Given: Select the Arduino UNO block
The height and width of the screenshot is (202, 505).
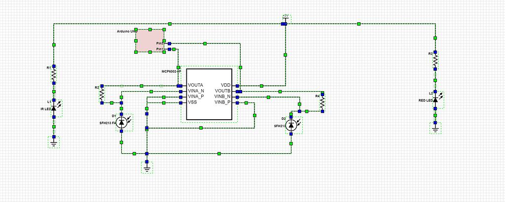Looking at the screenshot, I should coord(150,40).
